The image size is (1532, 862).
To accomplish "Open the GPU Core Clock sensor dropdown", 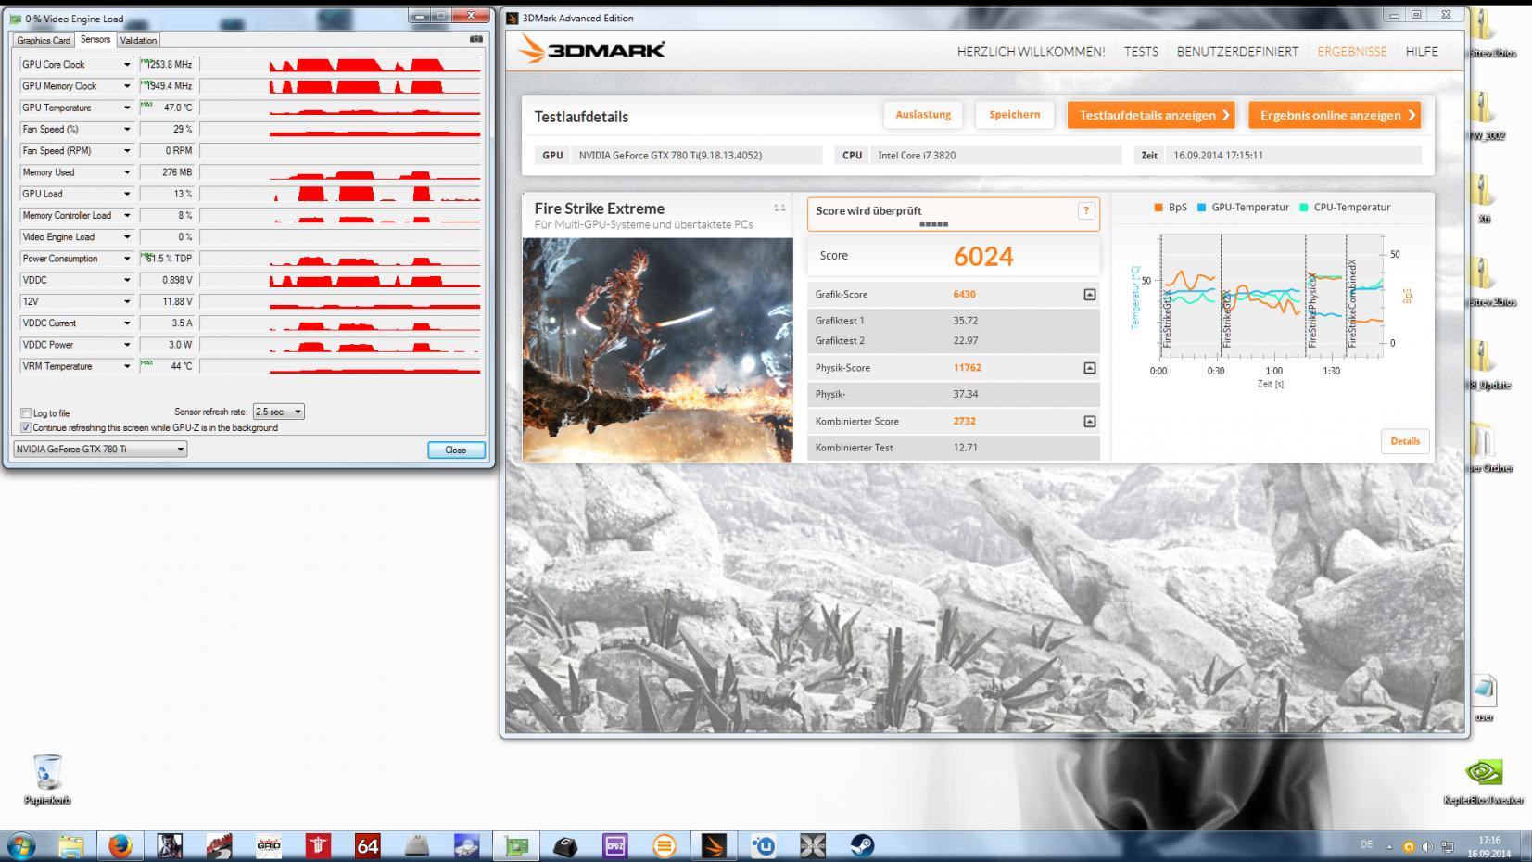I will [x=127, y=65].
